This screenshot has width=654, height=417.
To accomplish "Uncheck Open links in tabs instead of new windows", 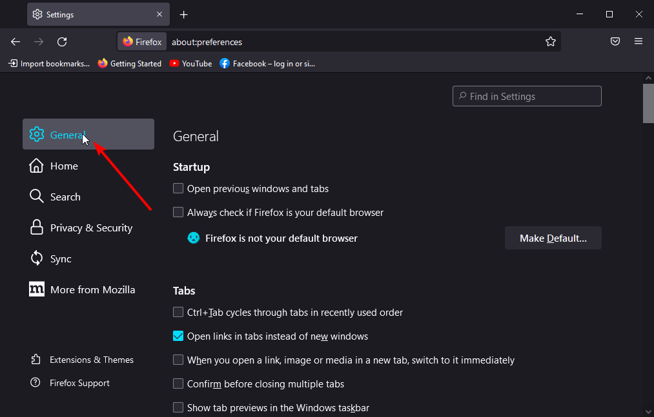I will tap(178, 336).
